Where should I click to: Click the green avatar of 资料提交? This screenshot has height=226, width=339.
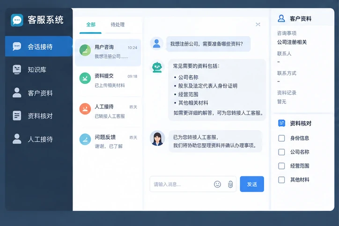coord(85,78)
